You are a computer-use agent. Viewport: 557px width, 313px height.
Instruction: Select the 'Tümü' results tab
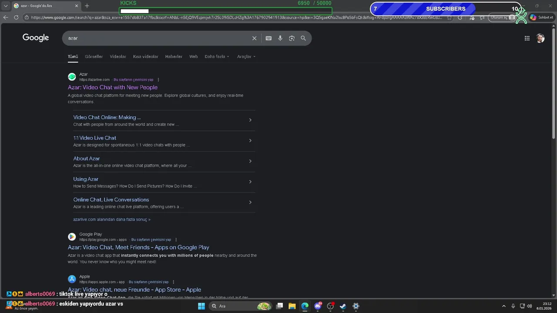(73, 57)
